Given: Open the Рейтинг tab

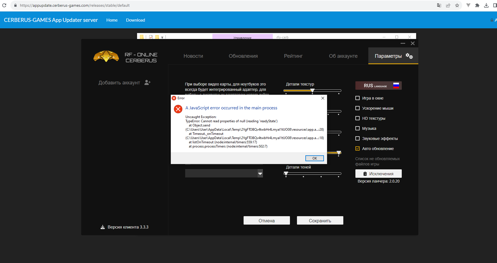Looking at the screenshot, I should [x=293, y=56].
